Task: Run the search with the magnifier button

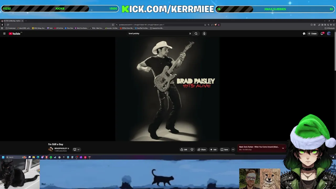Action: point(196,34)
